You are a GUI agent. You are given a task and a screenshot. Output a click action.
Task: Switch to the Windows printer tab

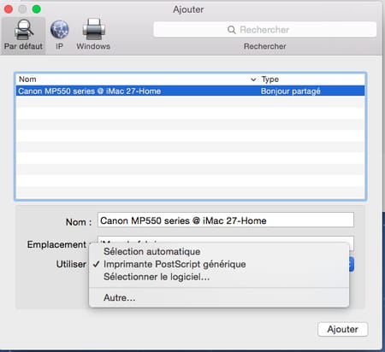[93, 35]
